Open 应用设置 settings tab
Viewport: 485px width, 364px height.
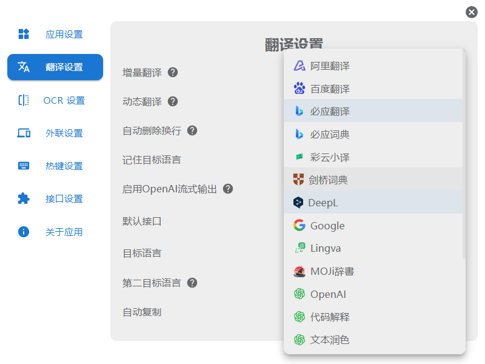coord(55,34)
